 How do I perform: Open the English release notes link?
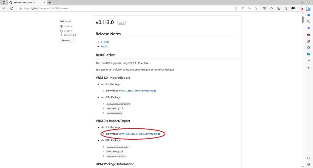(x=105, y=46)
